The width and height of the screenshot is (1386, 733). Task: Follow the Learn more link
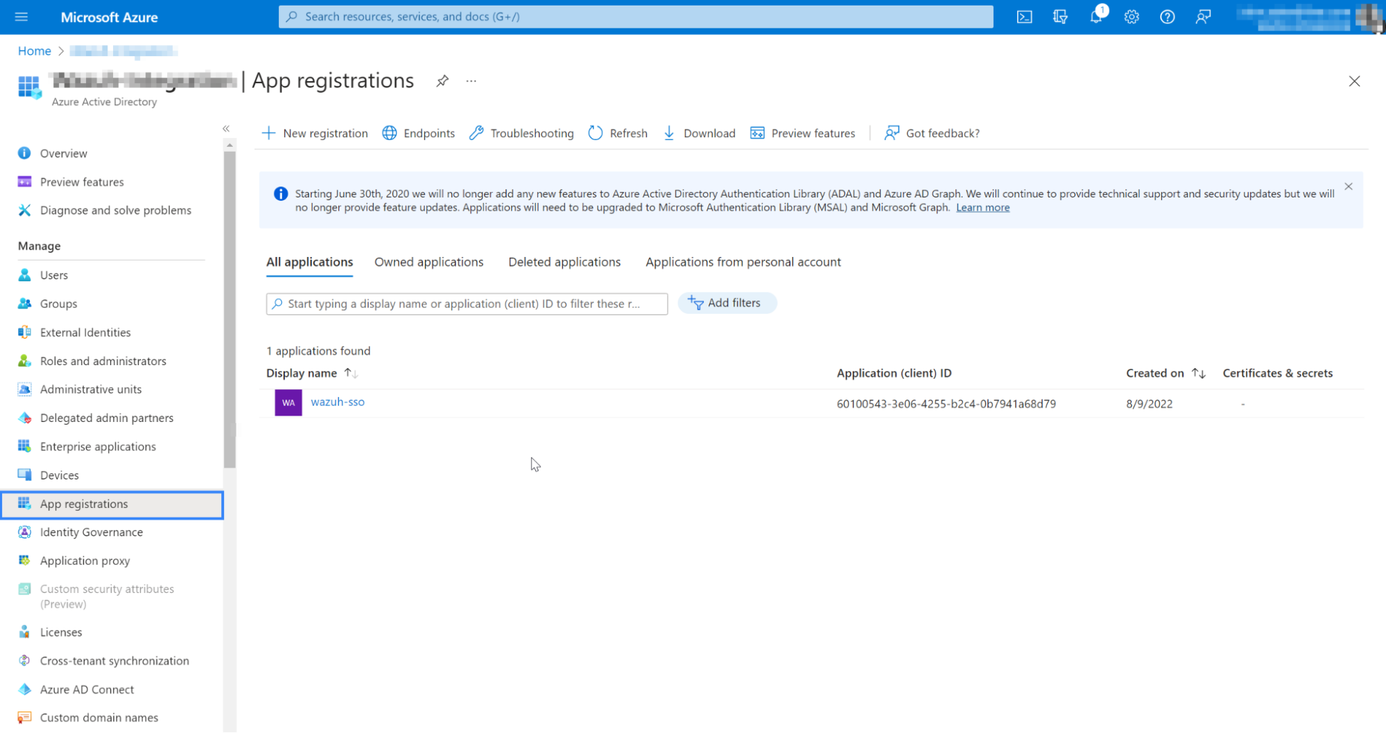click(x=982, y=208)
